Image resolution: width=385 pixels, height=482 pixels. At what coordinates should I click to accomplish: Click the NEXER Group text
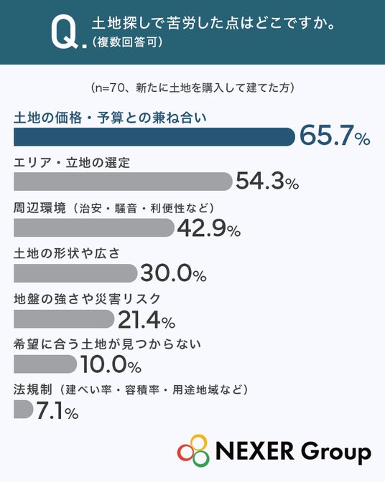pos(293,451)
